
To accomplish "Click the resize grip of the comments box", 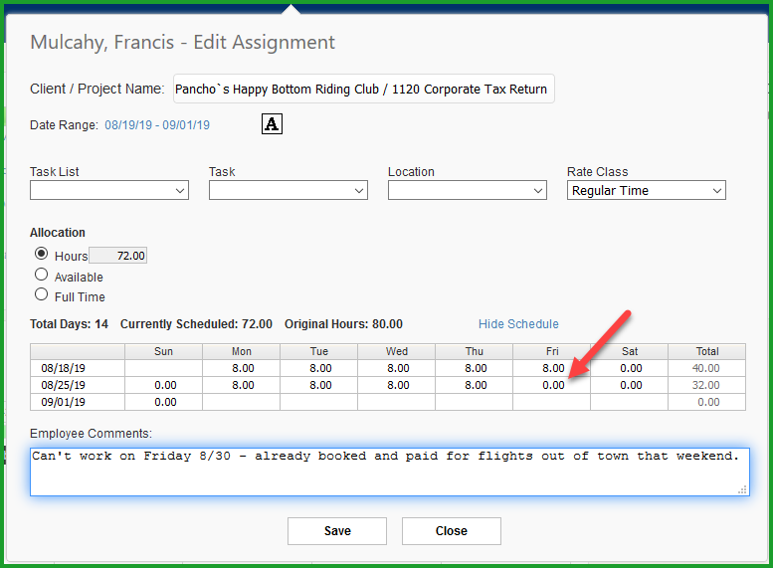I will tap(742, 489).
